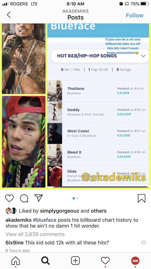Like the post with heart icon
The image size is (151, 269).
point(9,198)
